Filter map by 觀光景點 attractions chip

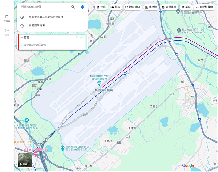pyautogui.click(x=133, y=7)
